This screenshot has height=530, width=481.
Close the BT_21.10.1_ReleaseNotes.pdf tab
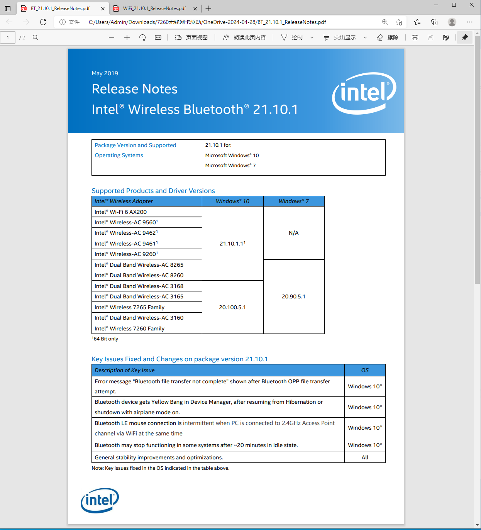pyautogui.click(x=103, y=8)
